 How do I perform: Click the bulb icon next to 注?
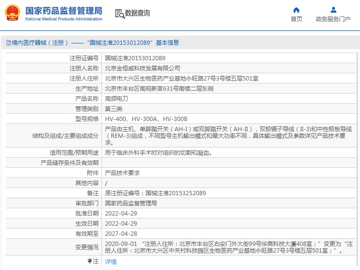90,261
